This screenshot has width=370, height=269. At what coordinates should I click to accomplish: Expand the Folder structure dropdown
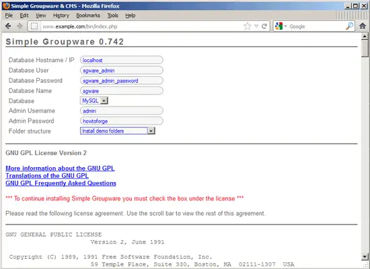[x=118, y=131]
